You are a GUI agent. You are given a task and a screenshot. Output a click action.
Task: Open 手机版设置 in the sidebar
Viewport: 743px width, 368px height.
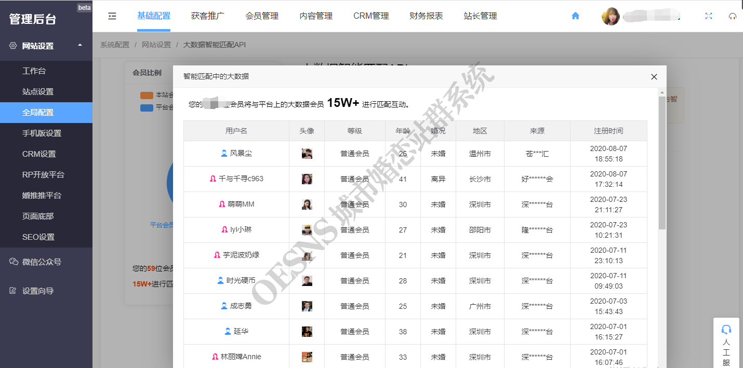[46, 133]
